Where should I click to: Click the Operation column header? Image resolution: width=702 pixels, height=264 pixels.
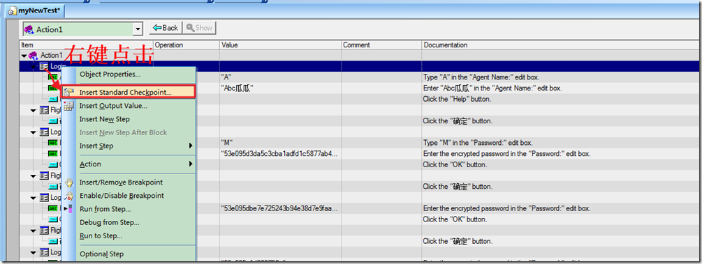point(187,45)
